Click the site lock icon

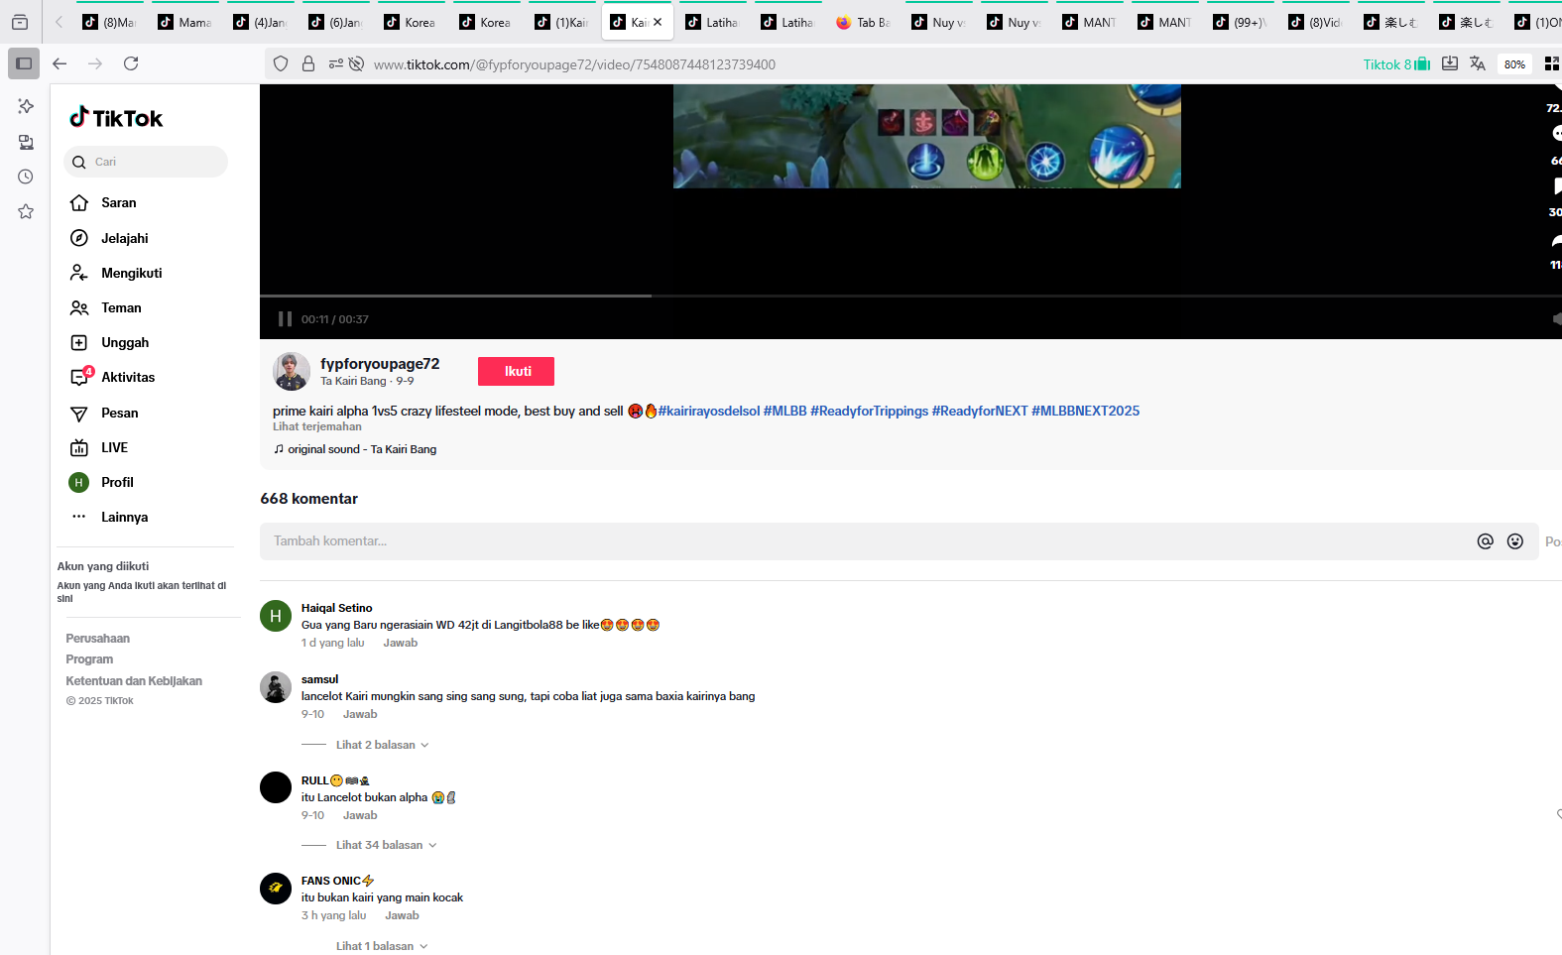(308, 63)
